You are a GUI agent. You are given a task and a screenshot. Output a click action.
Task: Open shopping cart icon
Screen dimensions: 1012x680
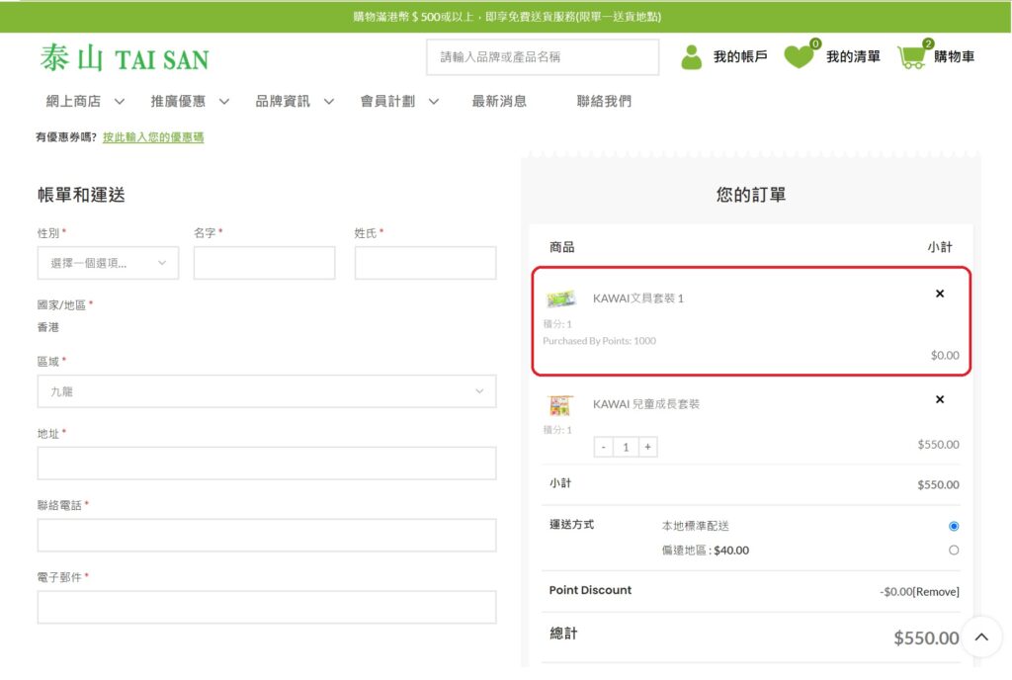(x=911, y=56)
